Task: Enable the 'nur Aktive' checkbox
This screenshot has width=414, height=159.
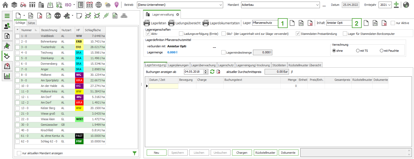Action: coord(393,23)
